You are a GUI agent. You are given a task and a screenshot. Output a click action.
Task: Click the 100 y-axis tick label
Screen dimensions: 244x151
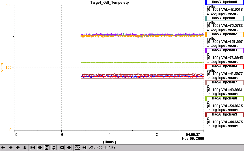pos(8,68)
